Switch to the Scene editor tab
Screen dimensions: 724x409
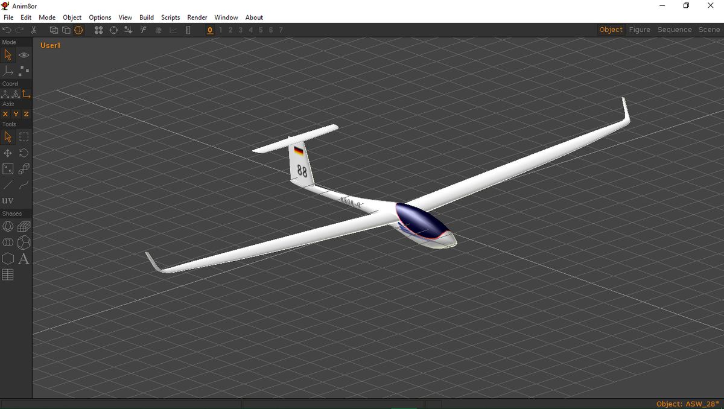coord(709,30)
